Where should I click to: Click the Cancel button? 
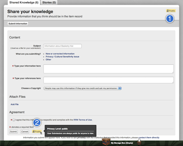point(25,131)
